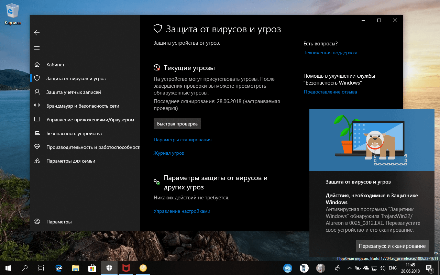Collapse the sidebar with the hamburger icon
Viewport: 440px width, 275px height.
[x=37, y=48]
